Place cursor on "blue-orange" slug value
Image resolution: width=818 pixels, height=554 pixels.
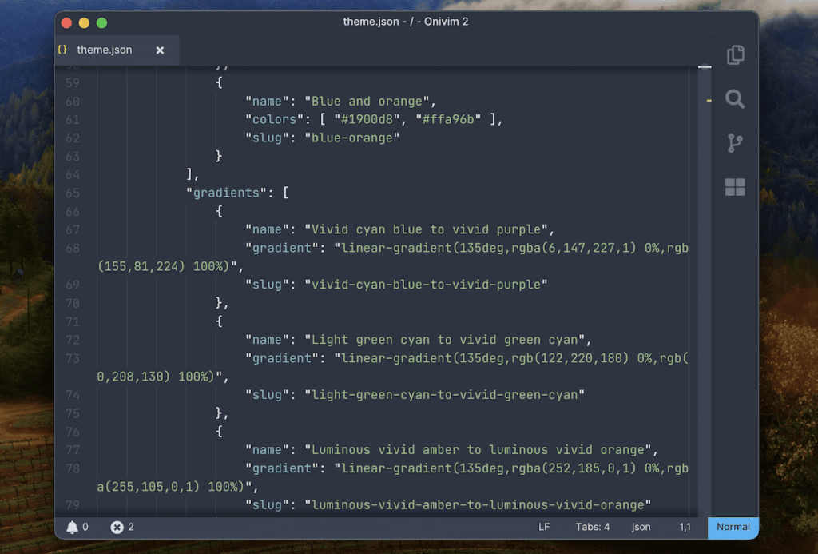(x=355, y=138)
